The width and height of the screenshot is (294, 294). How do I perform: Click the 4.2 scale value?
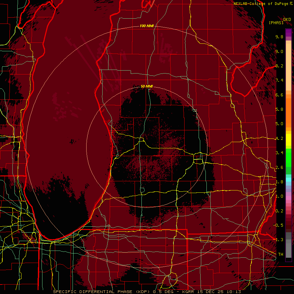(x=279, y=139)
